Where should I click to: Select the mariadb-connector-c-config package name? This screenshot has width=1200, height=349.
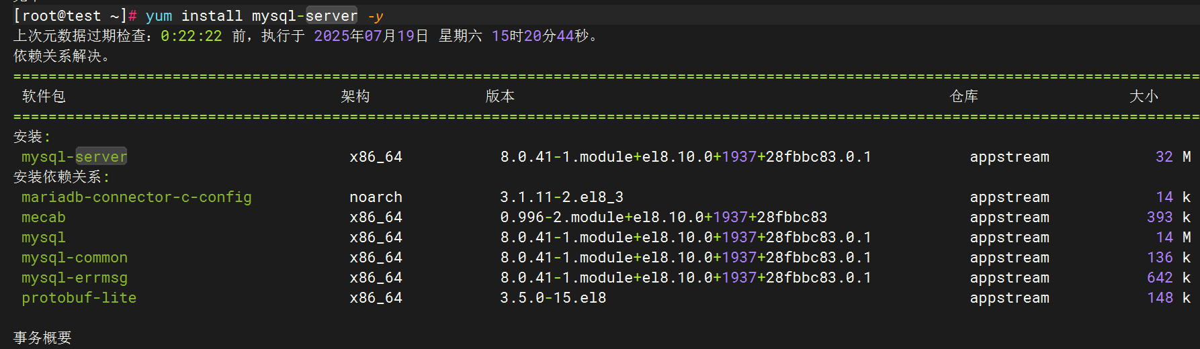click(136, 197)
